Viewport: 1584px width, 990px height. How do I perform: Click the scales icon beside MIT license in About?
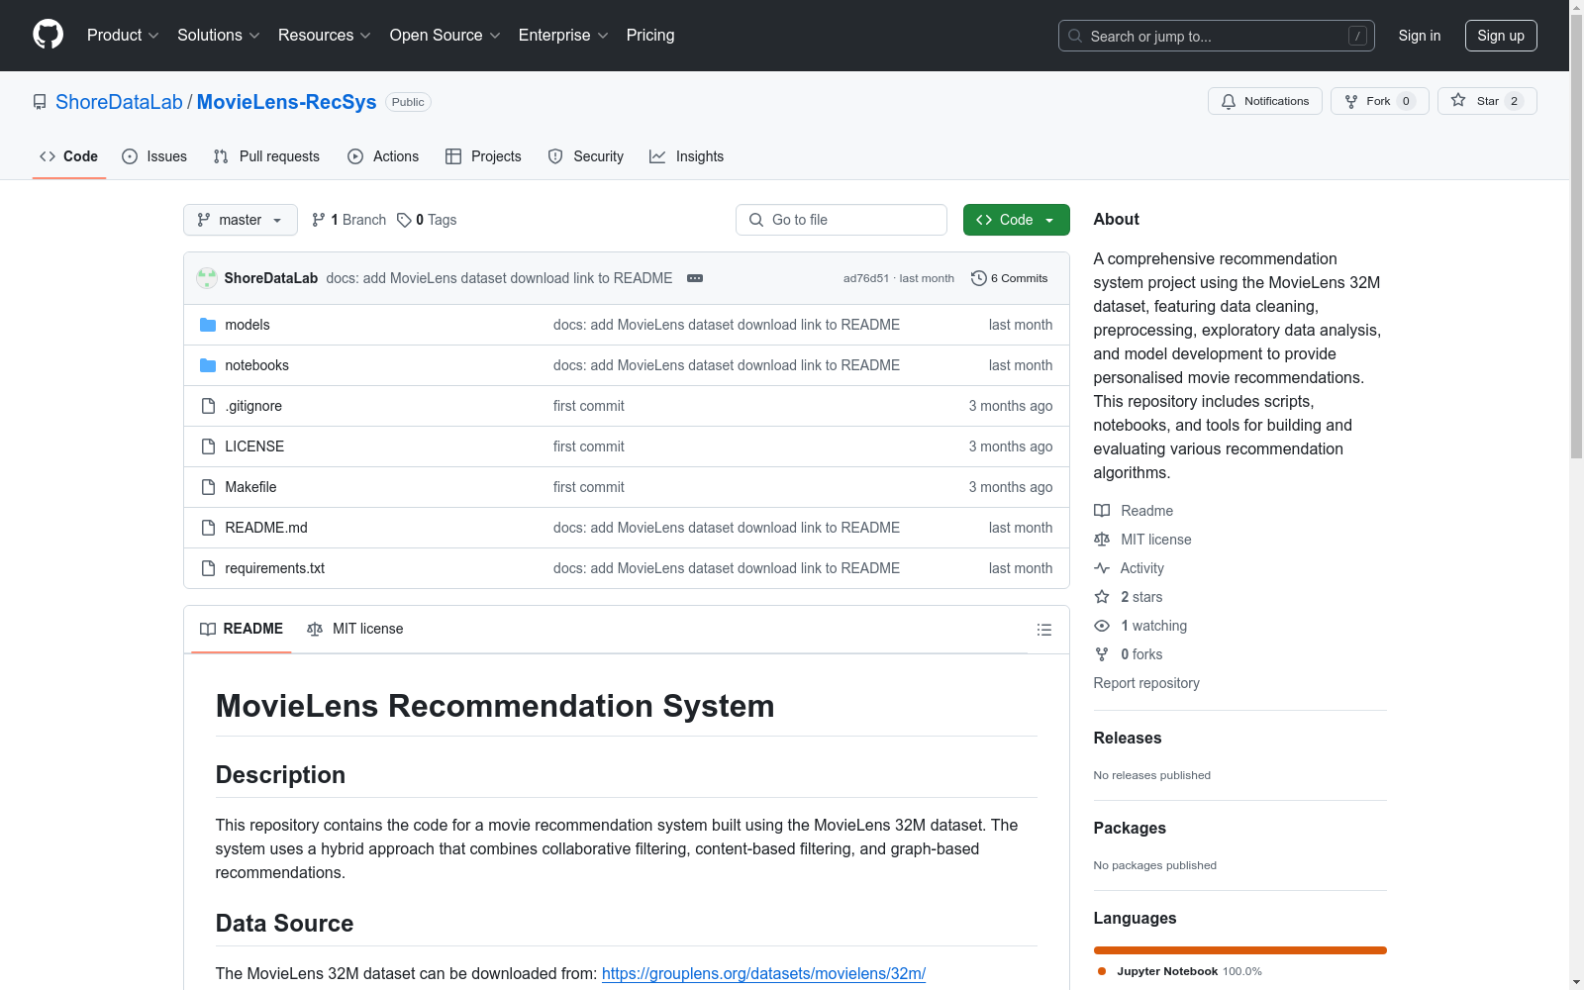(1102, 540)
